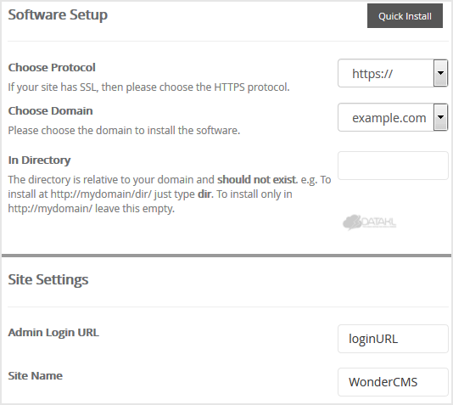Click the Admin Login URL field containing loginURL
The image size is (453, 405).
pos(393,339)
